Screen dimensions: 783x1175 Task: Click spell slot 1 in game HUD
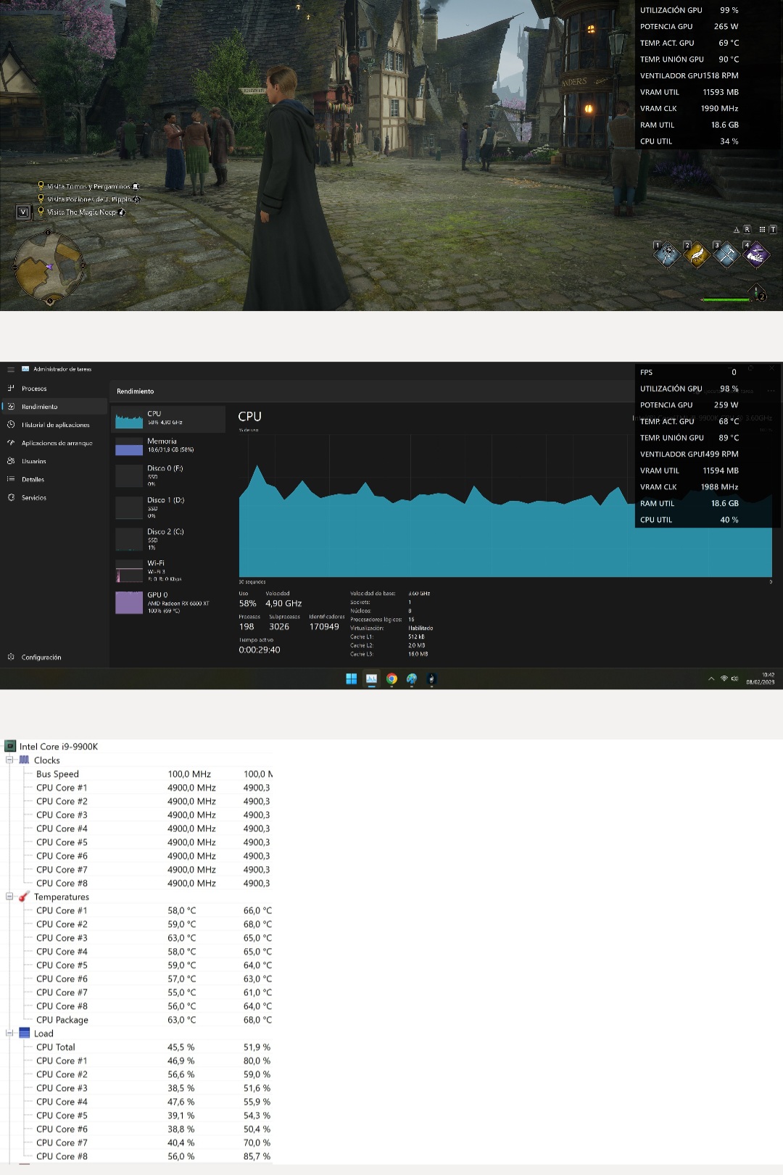click(667, 255)
